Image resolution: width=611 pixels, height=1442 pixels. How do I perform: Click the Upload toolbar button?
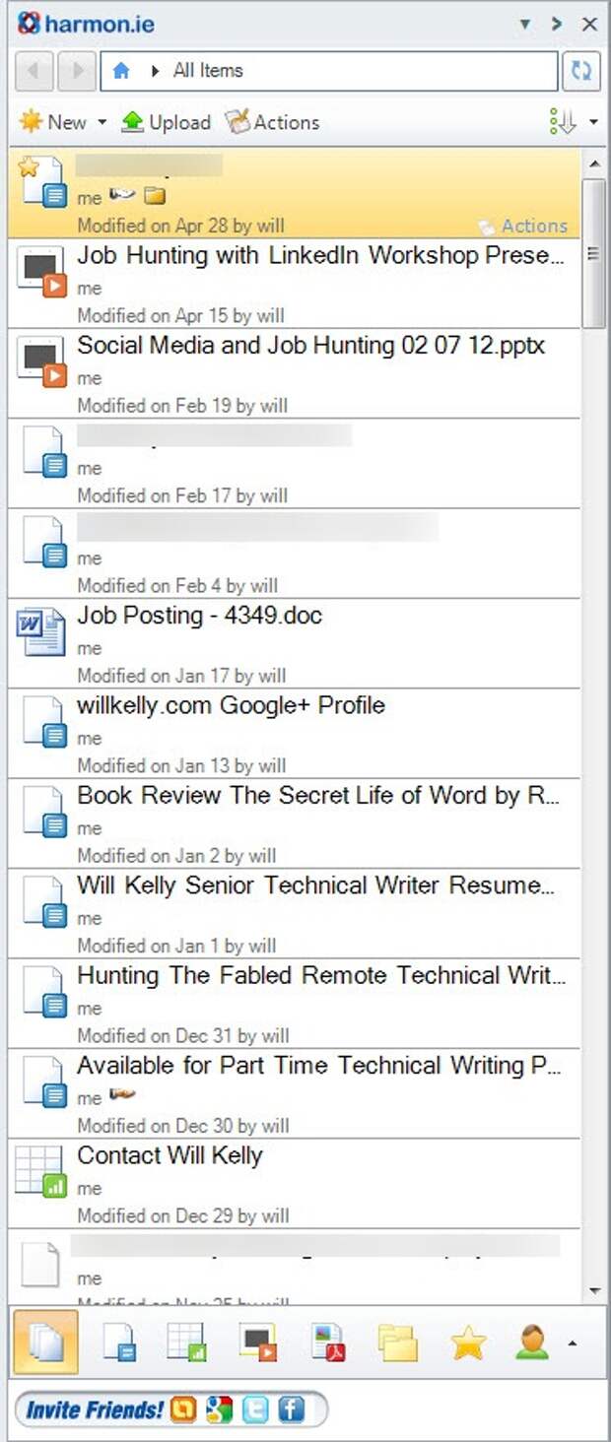[x=166, y=123]
